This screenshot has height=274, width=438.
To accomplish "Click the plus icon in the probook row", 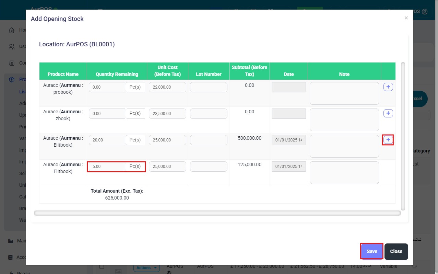I will click(x=388, y=87).
